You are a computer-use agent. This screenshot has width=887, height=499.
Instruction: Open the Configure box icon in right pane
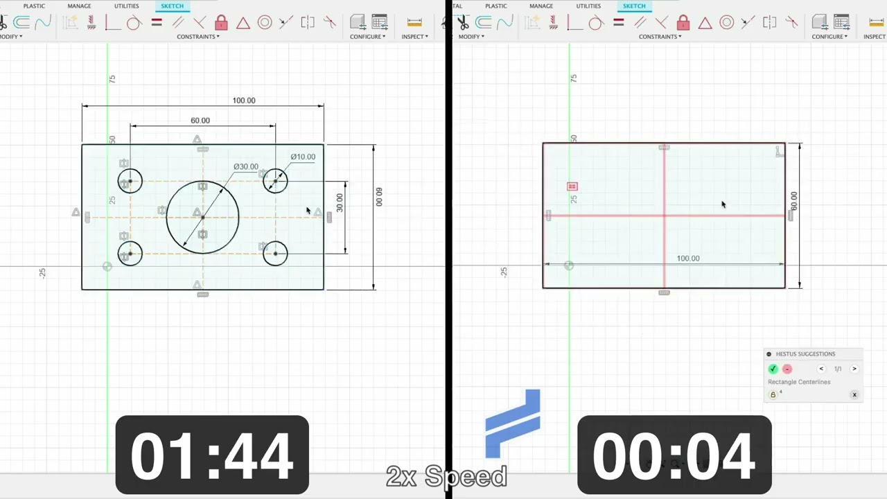click(x=820, y=22)
